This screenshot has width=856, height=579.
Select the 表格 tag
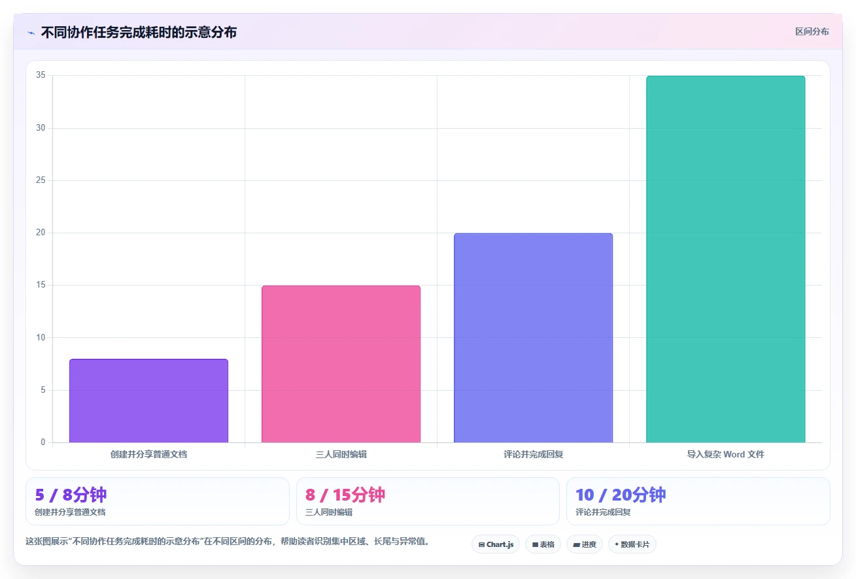(543, 544)
